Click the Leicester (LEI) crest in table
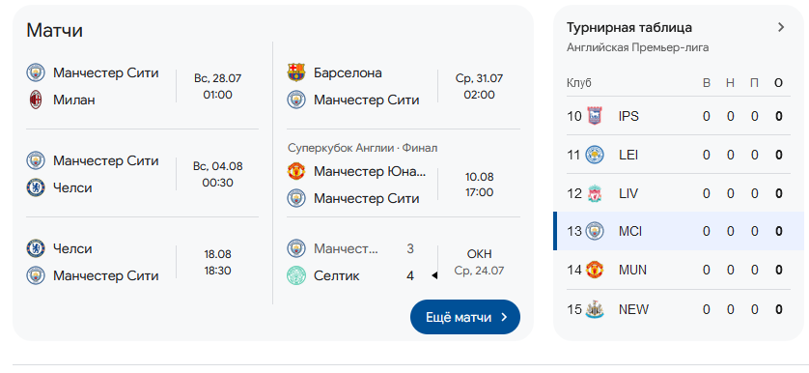Screen dimensions: 809x373 (x=595, y=155)
